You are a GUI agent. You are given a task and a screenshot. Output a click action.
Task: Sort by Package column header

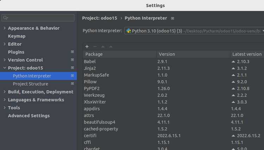click(120, 54)
